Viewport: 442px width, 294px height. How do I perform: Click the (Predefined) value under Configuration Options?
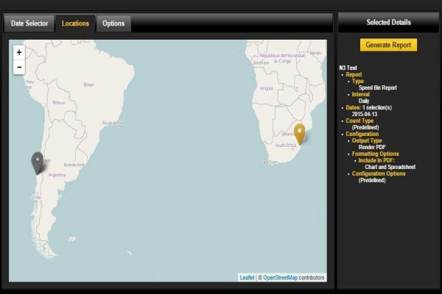[372, 180]
